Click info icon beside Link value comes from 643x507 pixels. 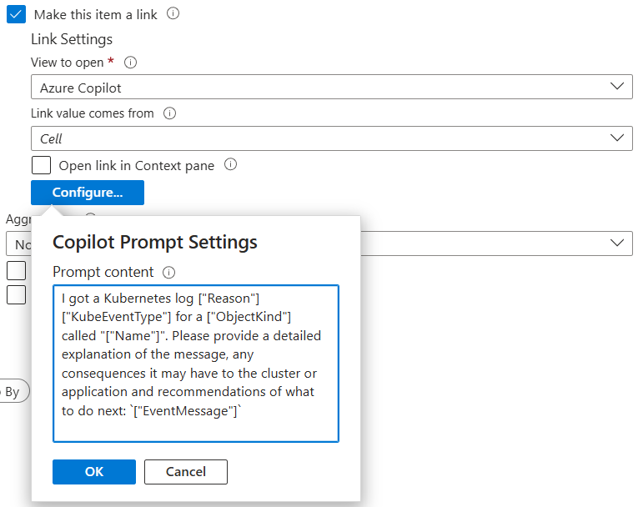point(170,113)
